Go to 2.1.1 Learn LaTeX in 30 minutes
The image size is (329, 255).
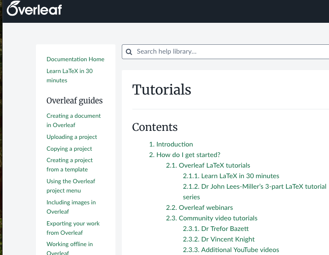(231, 176)
